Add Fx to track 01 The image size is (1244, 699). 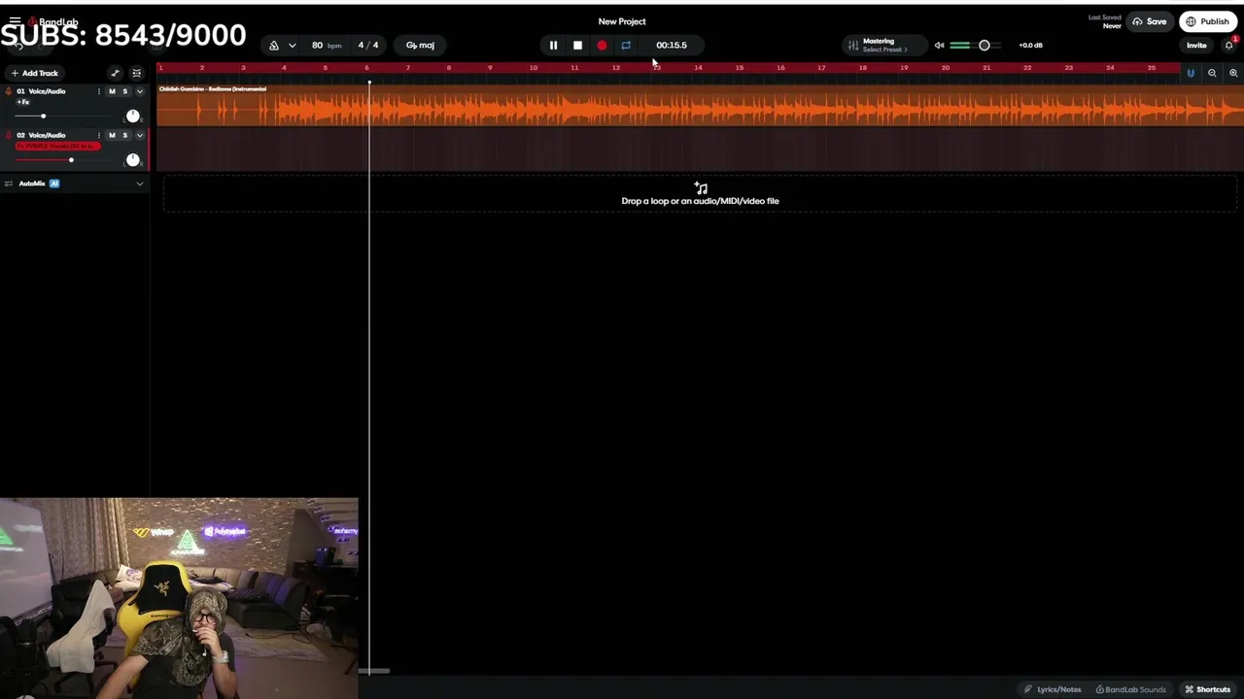(23, 102)
